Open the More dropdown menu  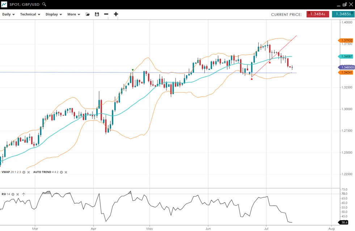[73, 14]
